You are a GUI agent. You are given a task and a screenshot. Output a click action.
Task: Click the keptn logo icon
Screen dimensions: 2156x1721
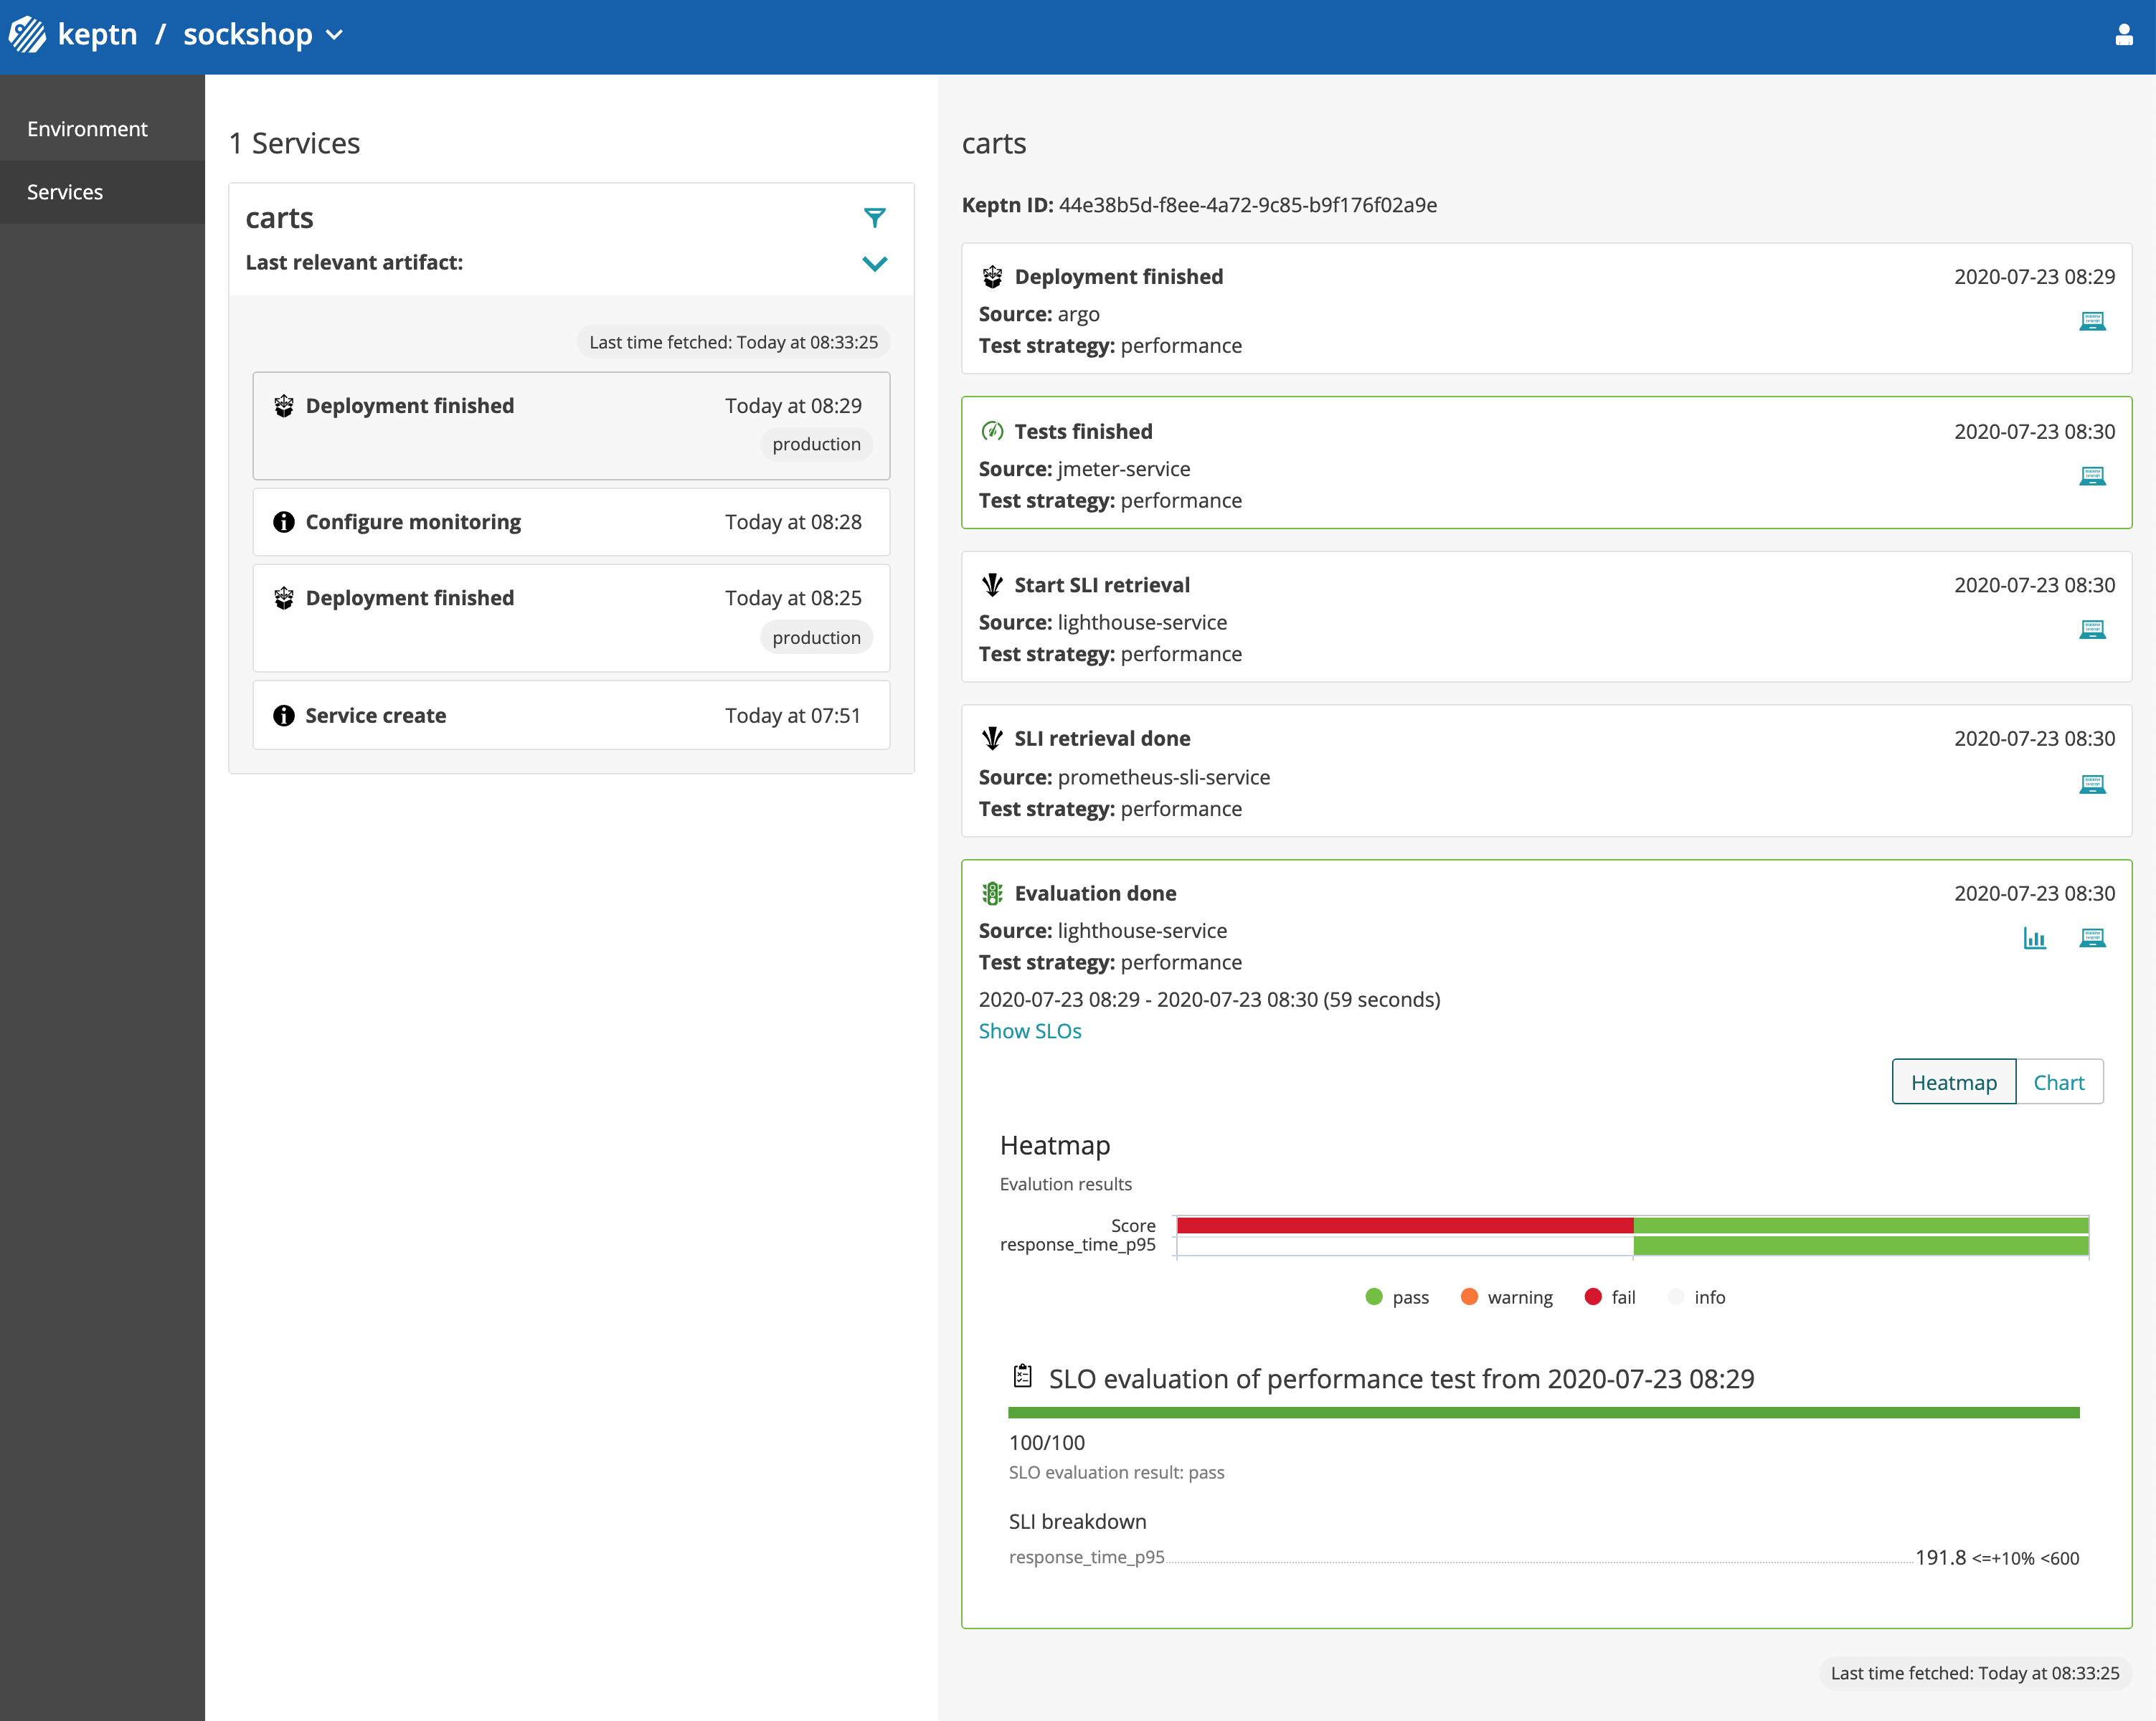click(28, 35)
